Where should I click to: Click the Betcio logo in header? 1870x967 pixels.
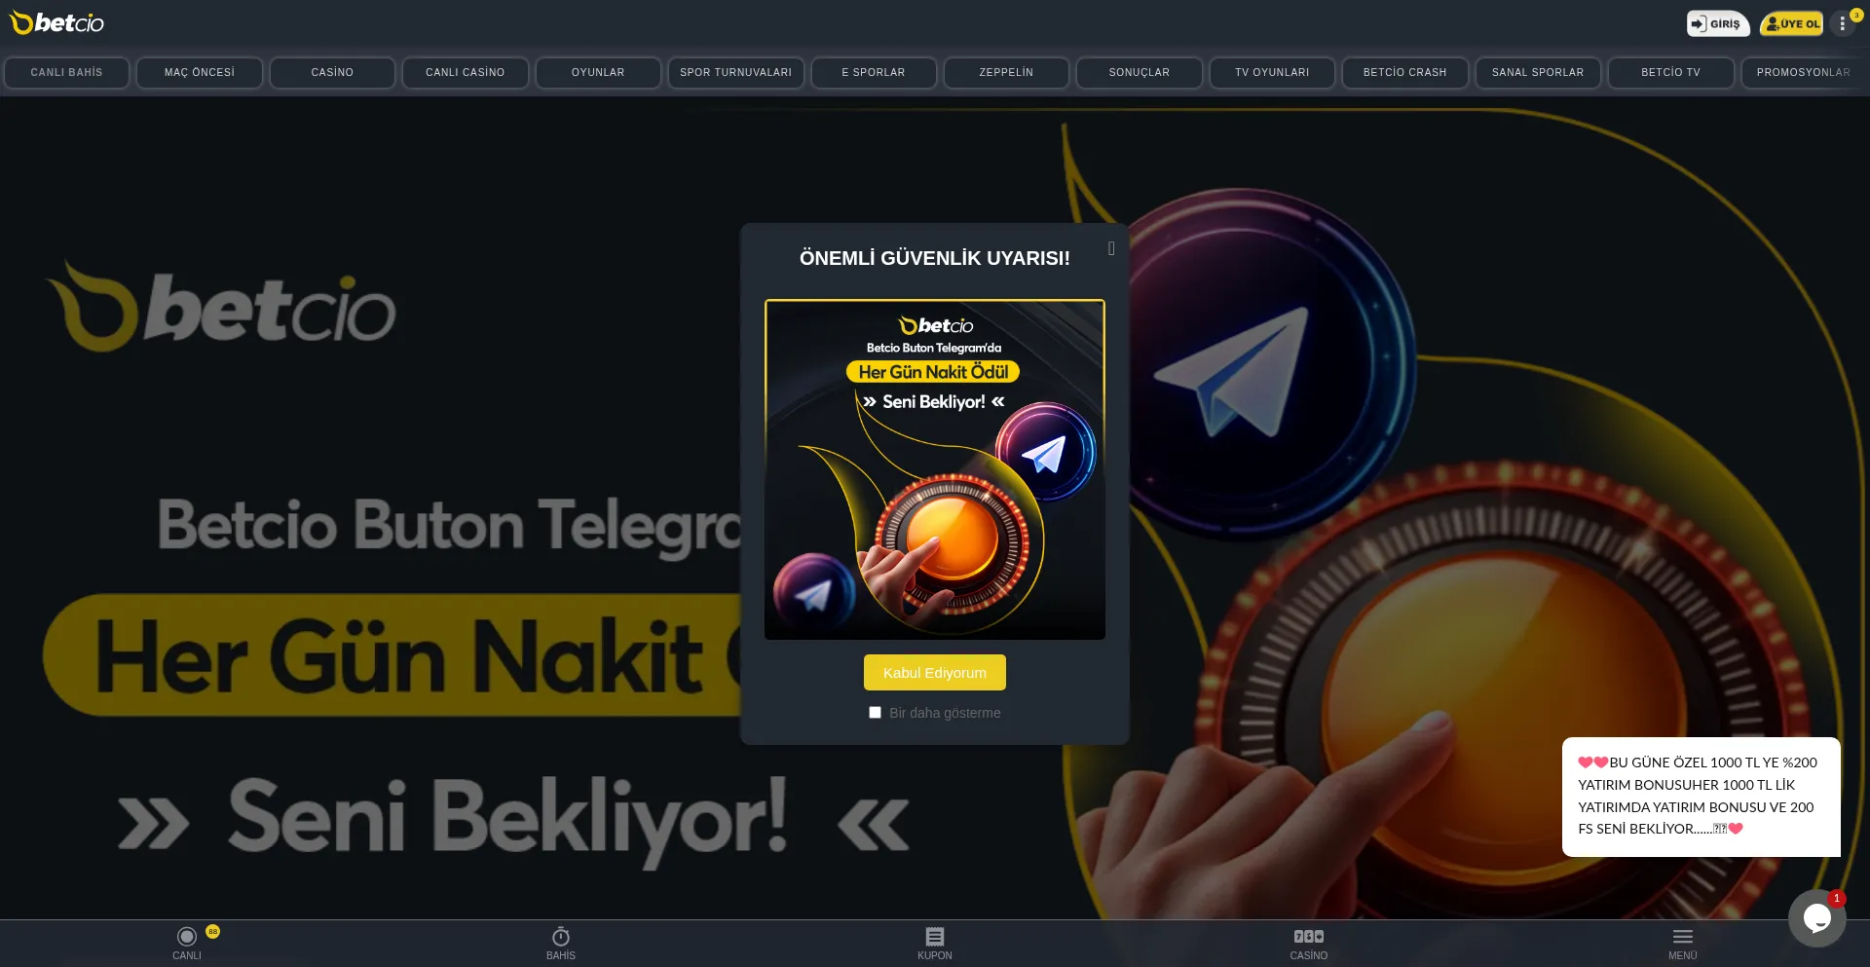pos(56,22)
